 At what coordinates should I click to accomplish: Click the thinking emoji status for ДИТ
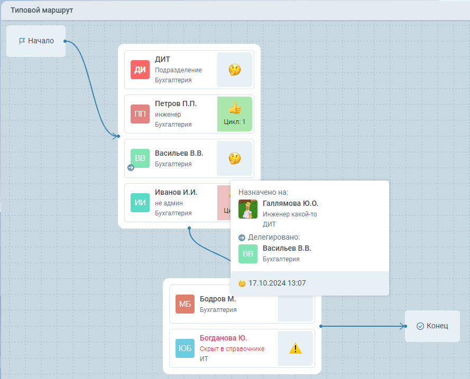(x=235, y=70)
